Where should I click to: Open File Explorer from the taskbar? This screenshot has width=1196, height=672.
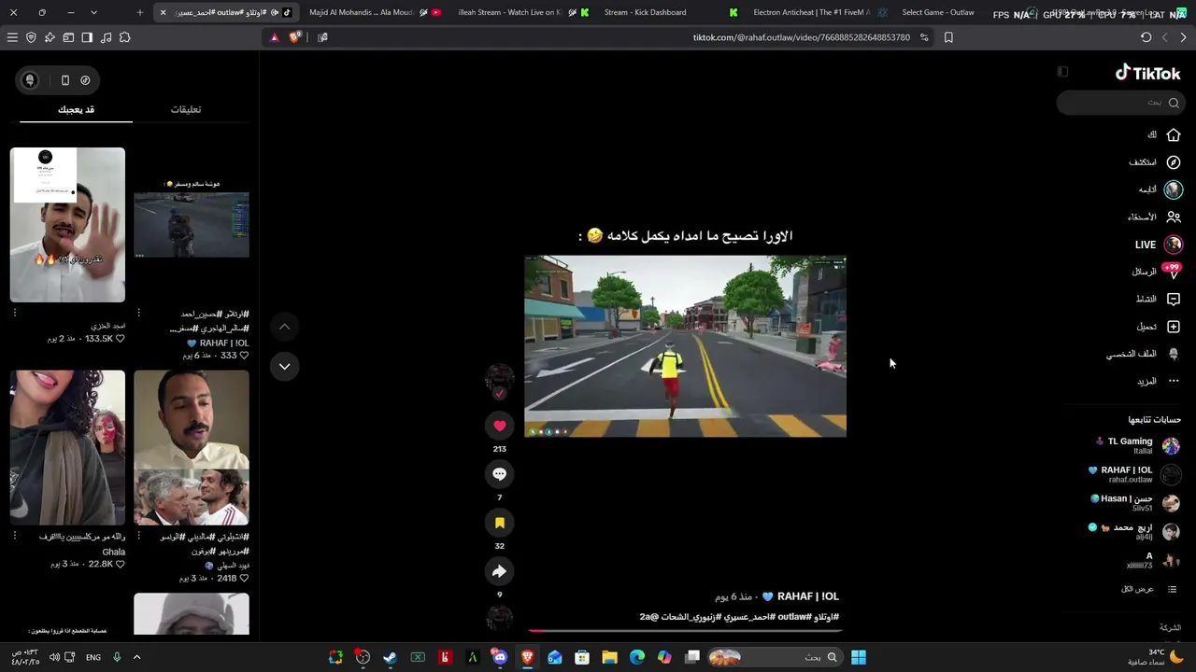pyautogui.click(x=609, y=657)
